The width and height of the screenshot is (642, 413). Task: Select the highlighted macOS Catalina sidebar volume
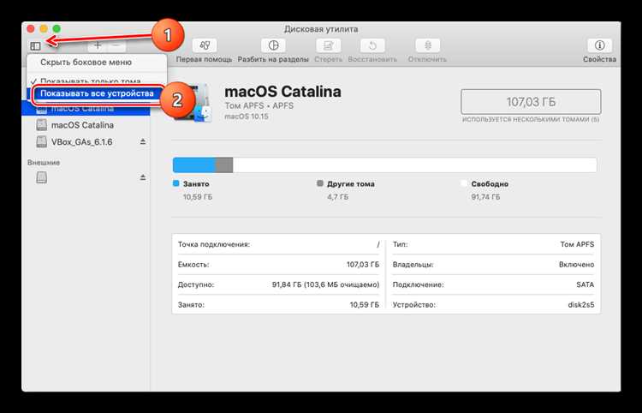click(x=86, y=109)
